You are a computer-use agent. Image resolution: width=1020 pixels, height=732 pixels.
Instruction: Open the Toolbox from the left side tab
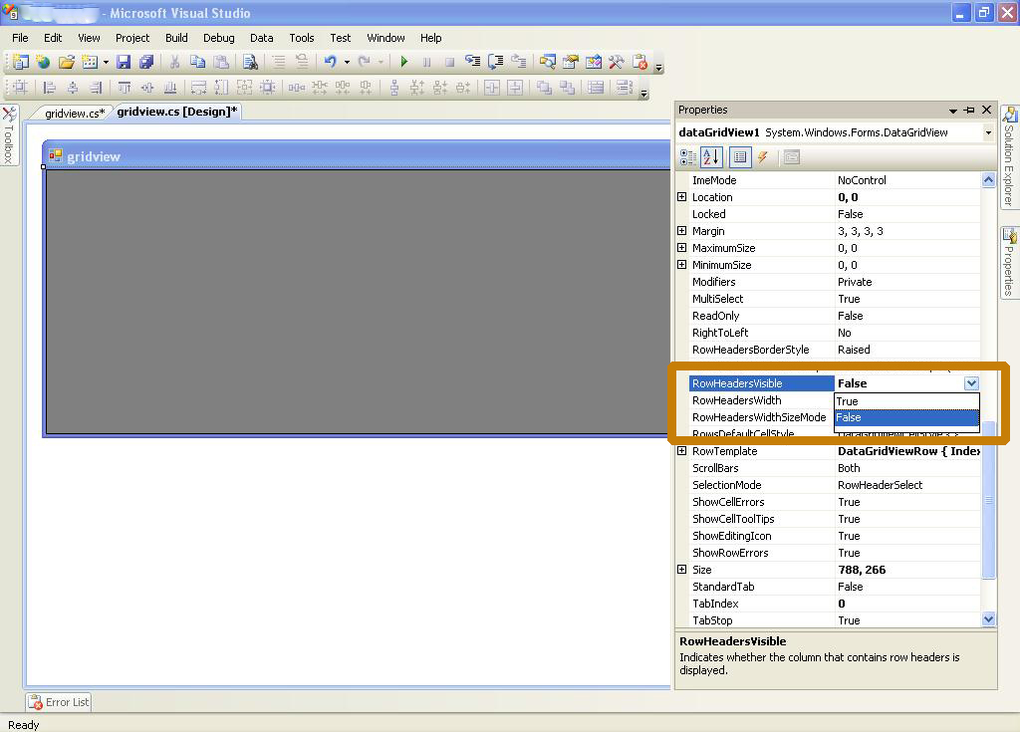(x=10, y=139)
